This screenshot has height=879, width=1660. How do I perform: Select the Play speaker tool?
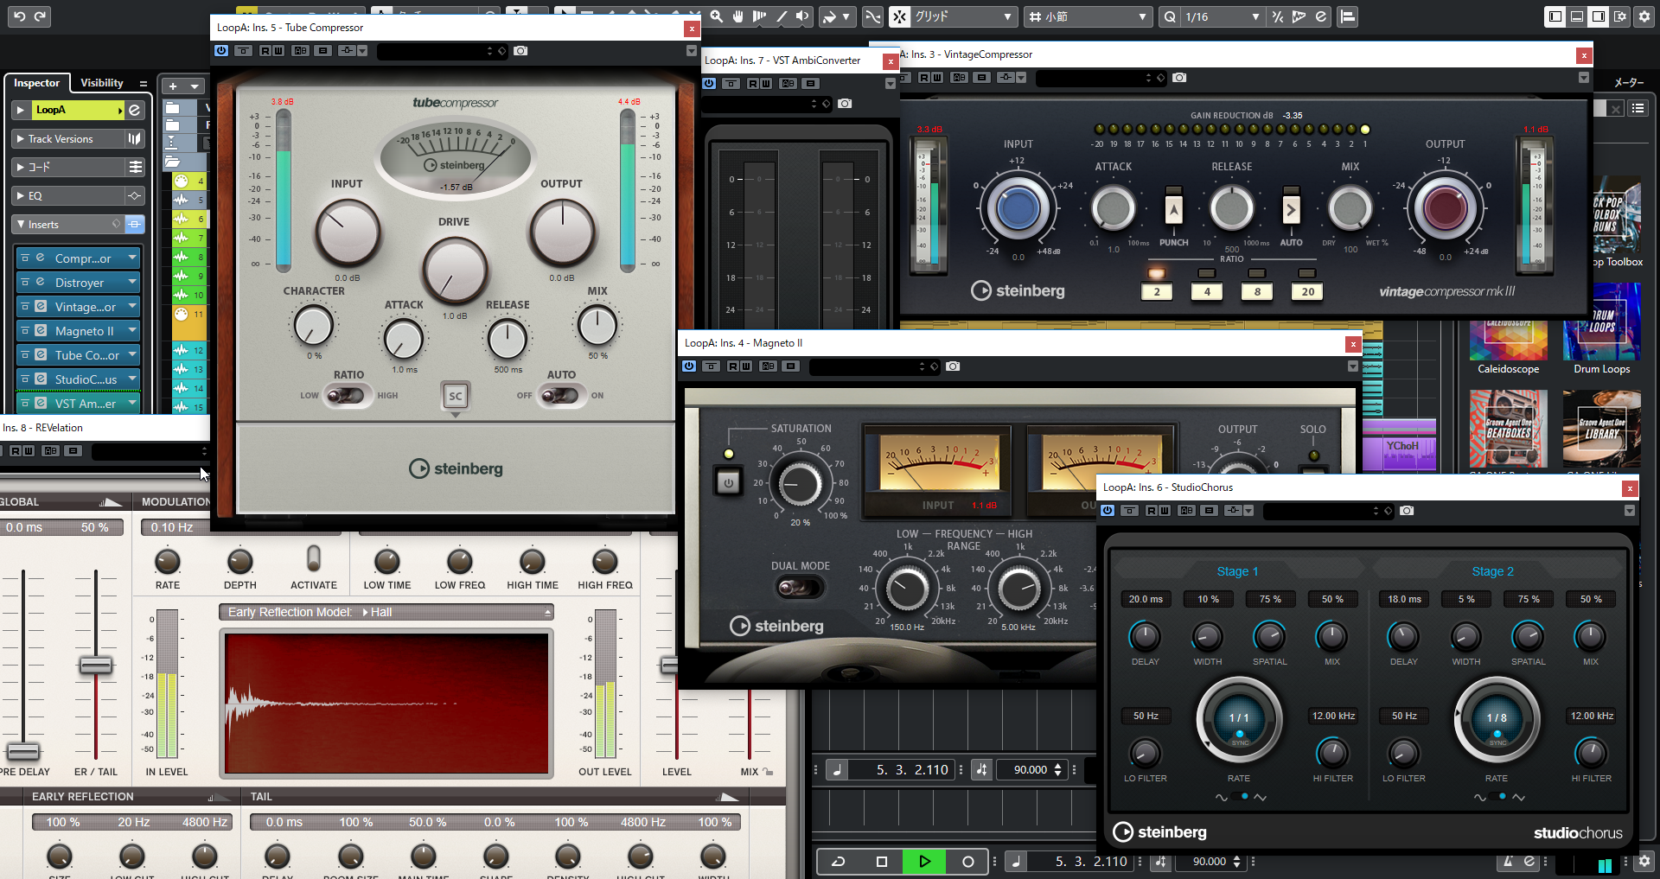point(803,16)
